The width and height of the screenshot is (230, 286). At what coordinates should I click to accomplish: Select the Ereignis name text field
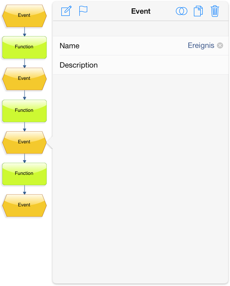pyautogui.click(x=201, y=45)
